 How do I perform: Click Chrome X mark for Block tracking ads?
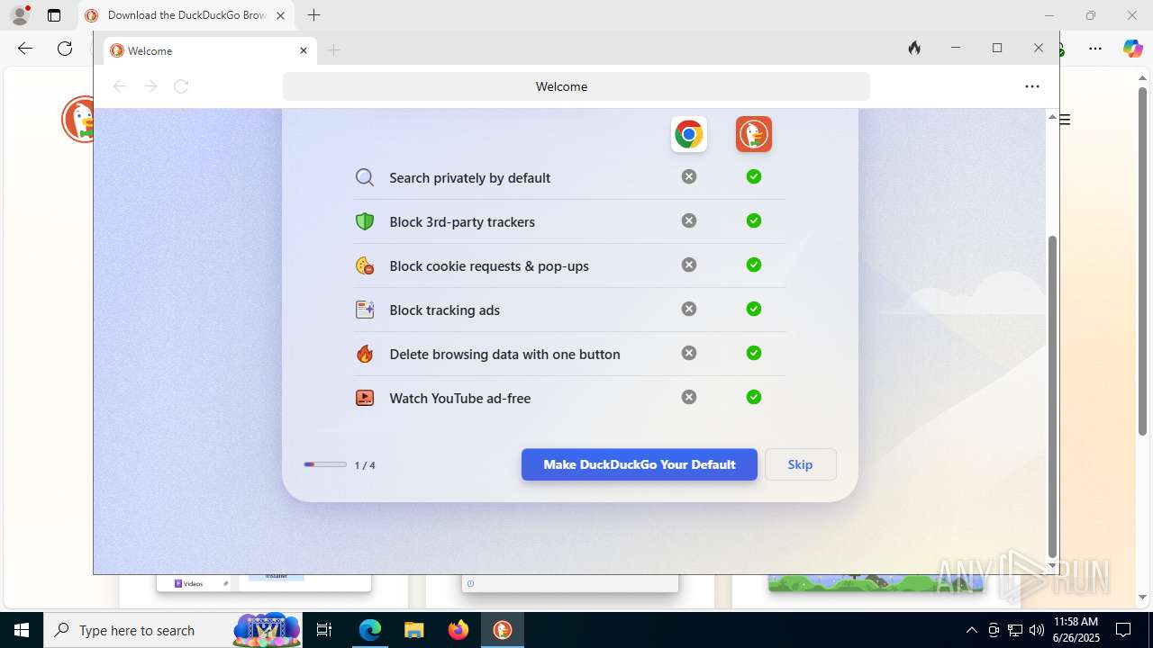point(689,309)
